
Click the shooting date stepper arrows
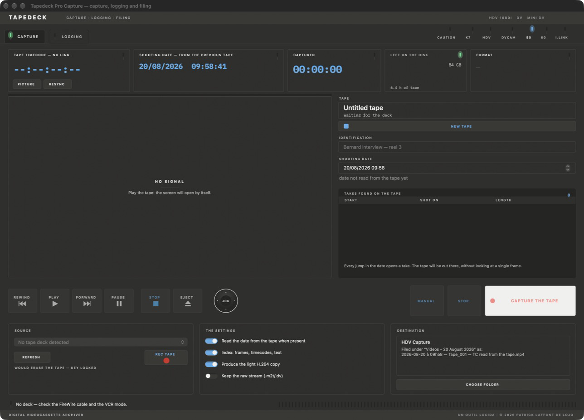point(568,168)
